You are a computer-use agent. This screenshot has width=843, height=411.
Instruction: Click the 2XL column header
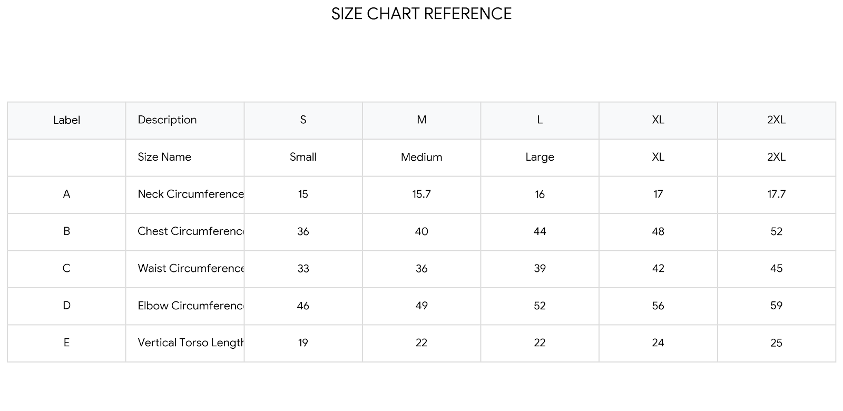coord(777,120)
